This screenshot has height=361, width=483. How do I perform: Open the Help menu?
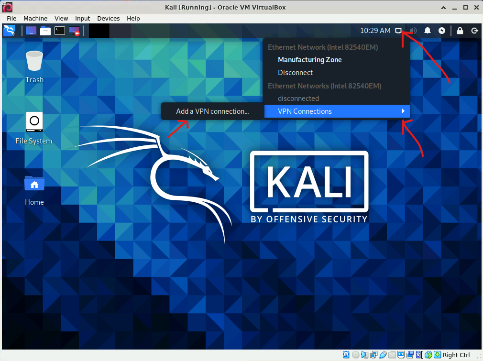point(133,19)
